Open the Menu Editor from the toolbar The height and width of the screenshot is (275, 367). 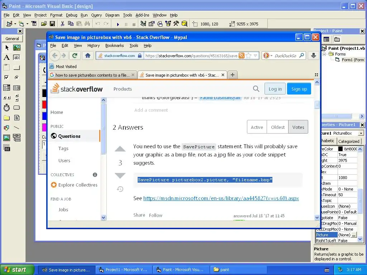(34, 24)
